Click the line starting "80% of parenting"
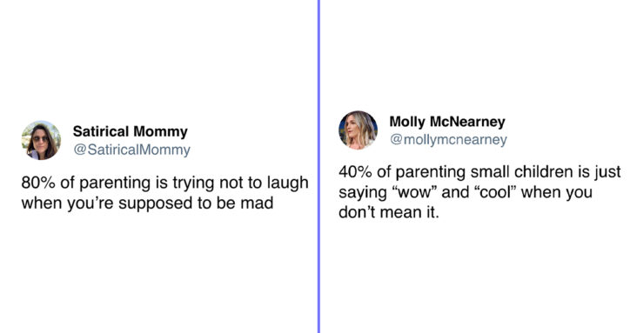The height and width of the screenshot is (333, 637). click(165, 183)
